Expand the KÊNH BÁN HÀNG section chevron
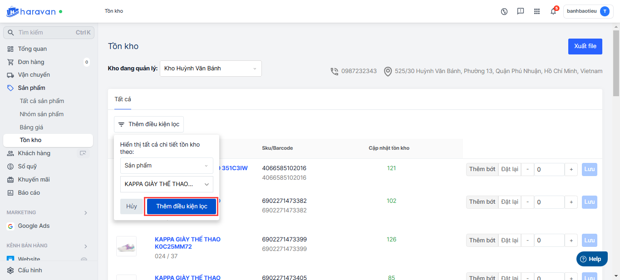The width and height of the screenshot is (620, 280). [86, 246]
